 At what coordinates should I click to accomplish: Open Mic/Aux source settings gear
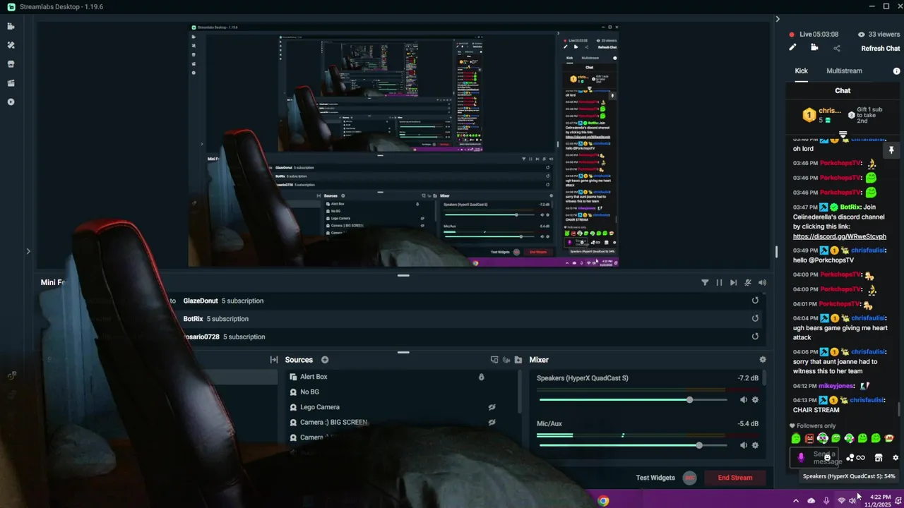coord(755,445)
